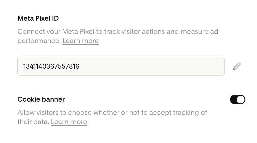Place cursor in the pixel ID number
The height and width of the screenshot is (143, 257).
[51, 66]
